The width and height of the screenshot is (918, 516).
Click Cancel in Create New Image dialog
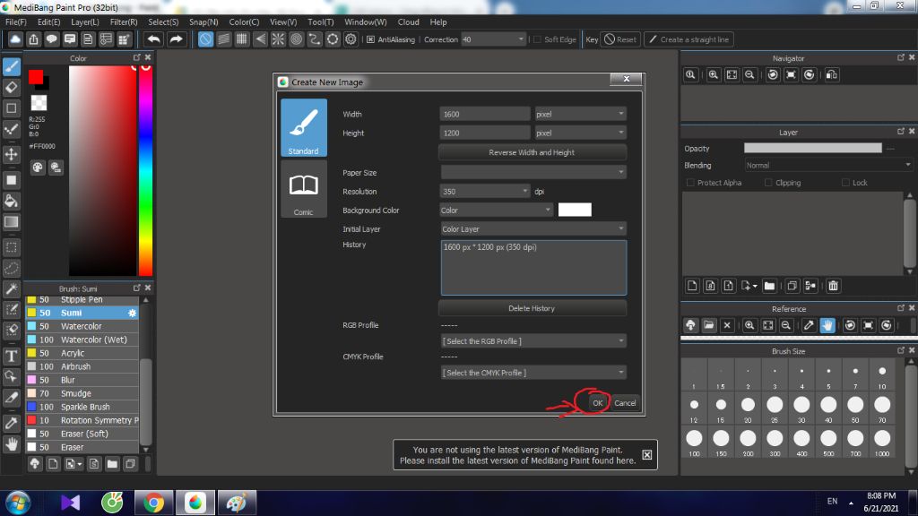[625, 402]
